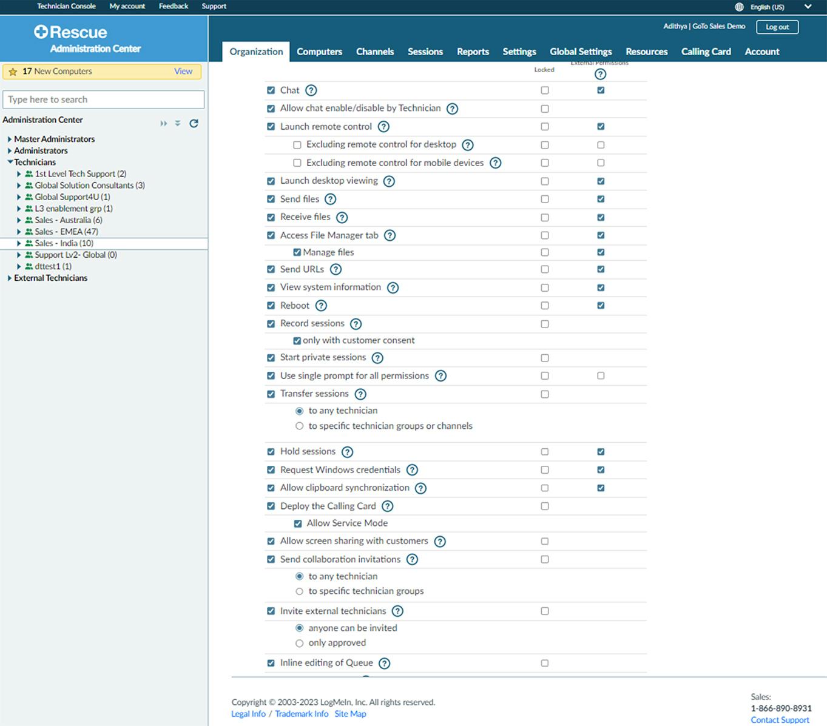Image resolution: width=827 pixels, height=726 pixels.
Task: Show help for Launch remote control
Action: pyautogui.click(x=383, y=127)
